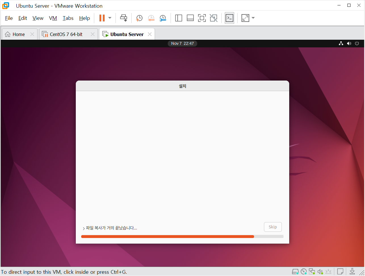Click the Ubuntu volume icon in top bar
365x276 pixels.
pos(349,43)
